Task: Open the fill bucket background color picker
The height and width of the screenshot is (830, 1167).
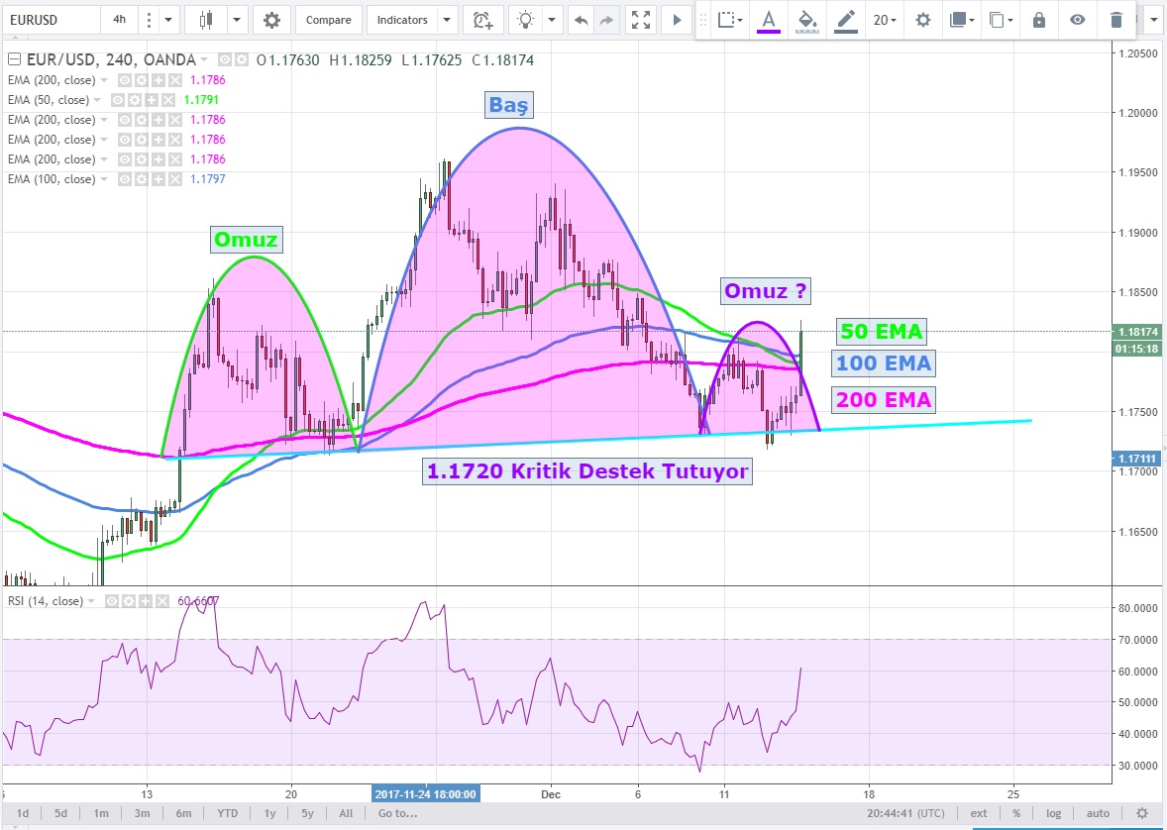Action: pos(806,20)
